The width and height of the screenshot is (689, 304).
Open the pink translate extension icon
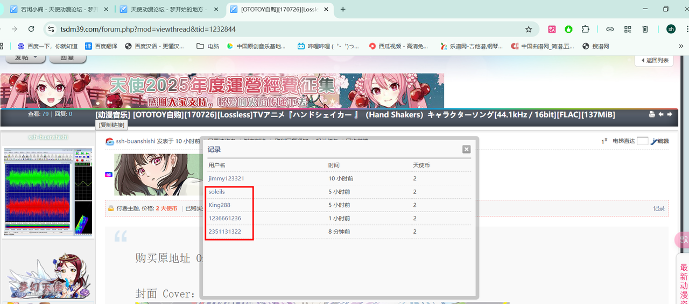[552, 29]
